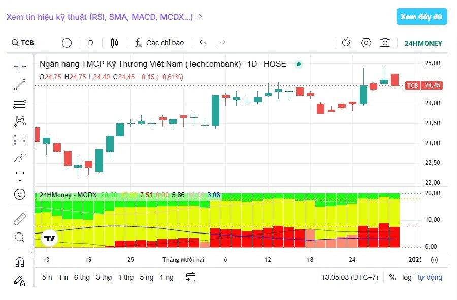Select the ruler measure tool
Screen dimensions: 457x300
[x=20, y=219]
